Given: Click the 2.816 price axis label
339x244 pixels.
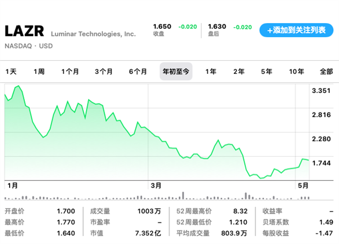Looking at the screenshot, I should [321, 115].
